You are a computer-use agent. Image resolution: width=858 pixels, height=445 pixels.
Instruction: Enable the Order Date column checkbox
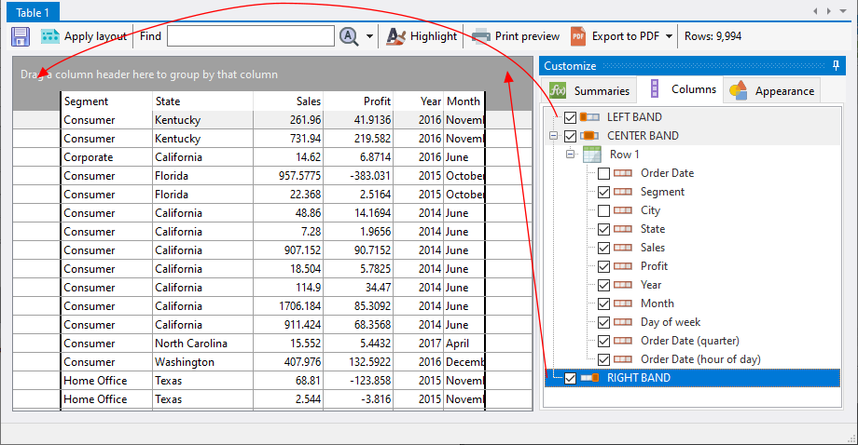pos(604,173)
